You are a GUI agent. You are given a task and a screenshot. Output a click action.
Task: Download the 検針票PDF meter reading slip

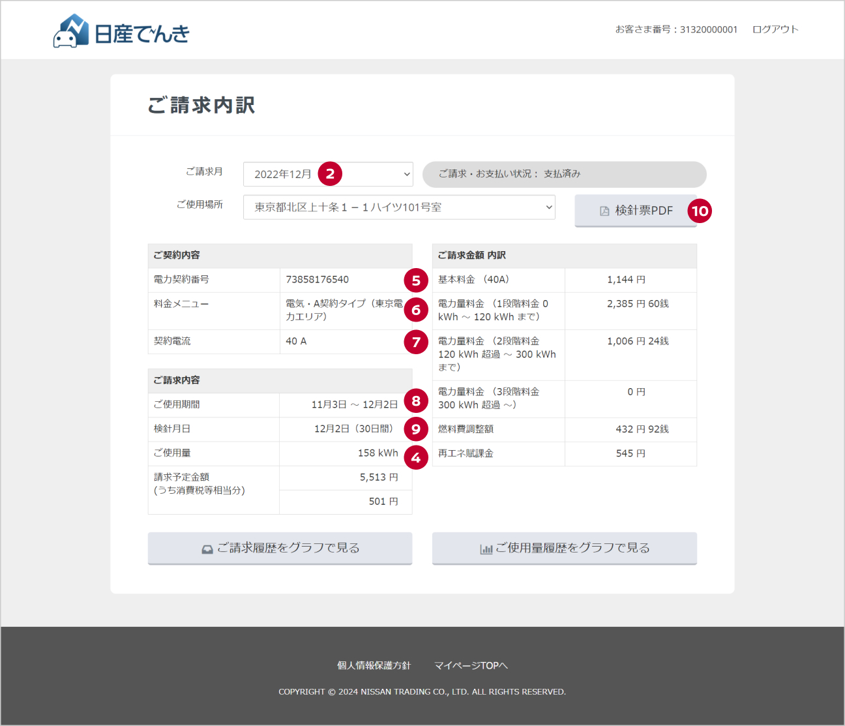tap(635, 211)
